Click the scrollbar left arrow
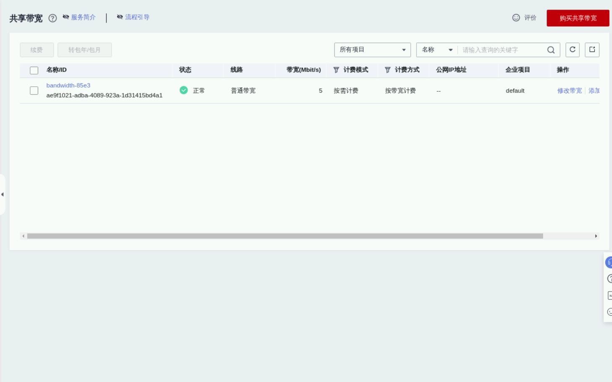Screen dimensions: 612x382 click(x=23, y=236)
